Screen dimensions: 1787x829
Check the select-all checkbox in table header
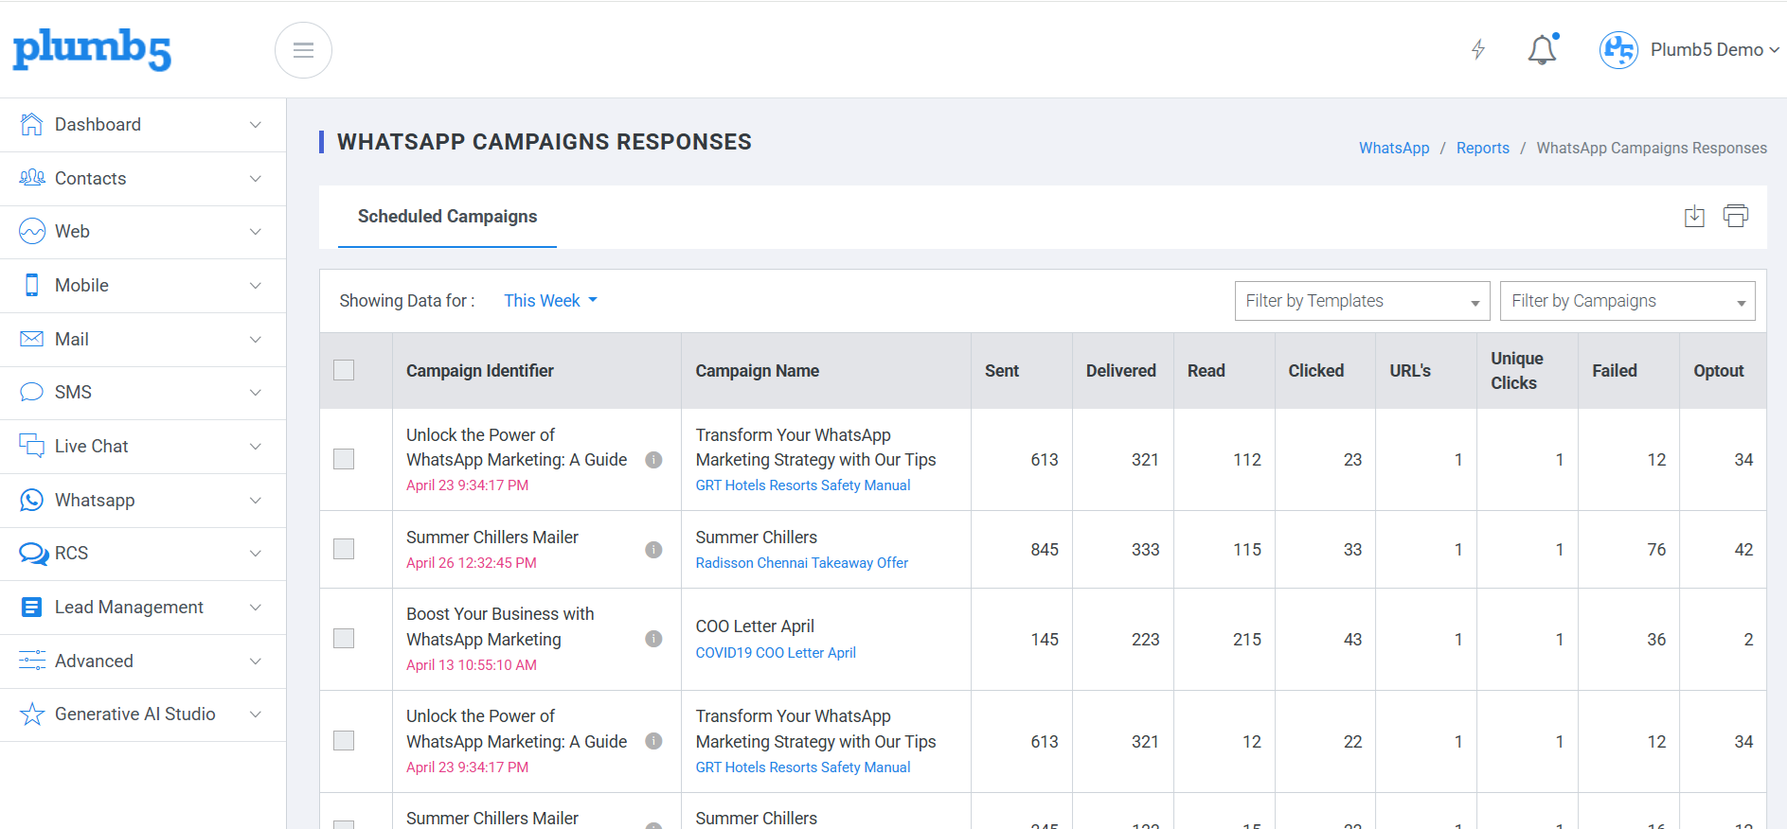(344, 370)
